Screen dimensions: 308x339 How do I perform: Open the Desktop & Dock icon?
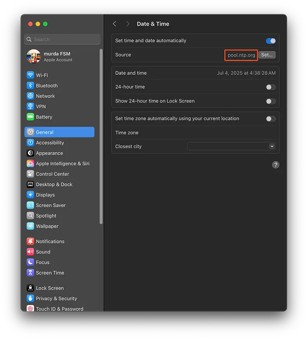30,184
